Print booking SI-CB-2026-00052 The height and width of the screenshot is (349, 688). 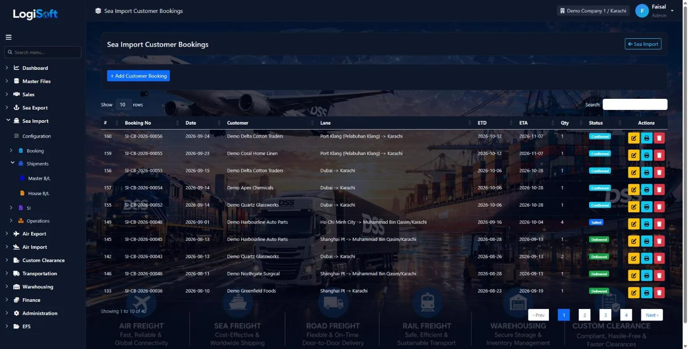(646, 207)
